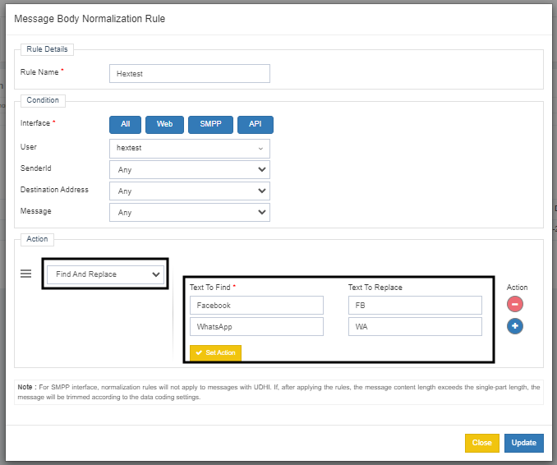Viewport: 557px width, 465px height.
Task: Click the red minus remove-row icon
Action: pos(516,304)
